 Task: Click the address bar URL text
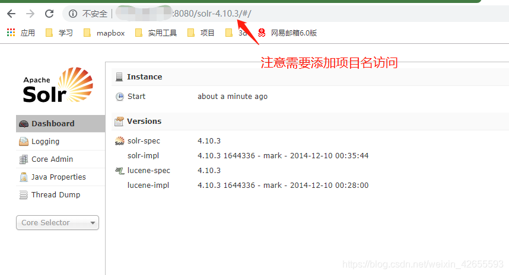tap(212, 14)
